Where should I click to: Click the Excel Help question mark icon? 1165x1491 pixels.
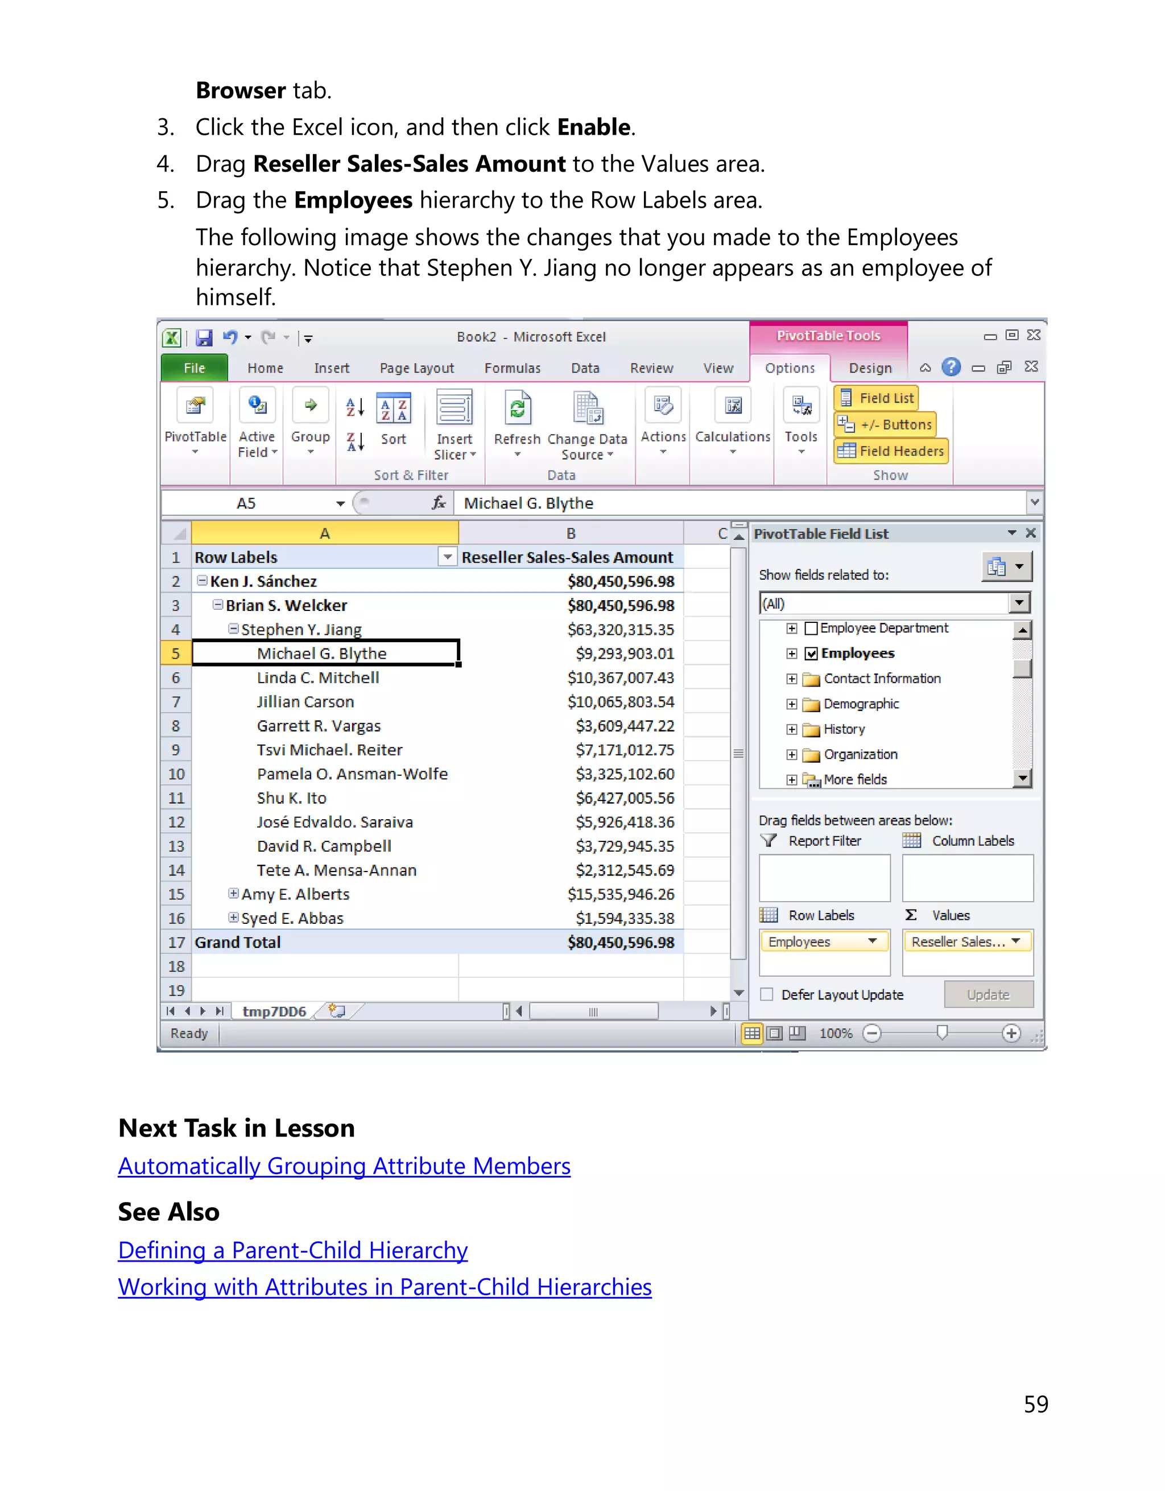tap(951, 367)
